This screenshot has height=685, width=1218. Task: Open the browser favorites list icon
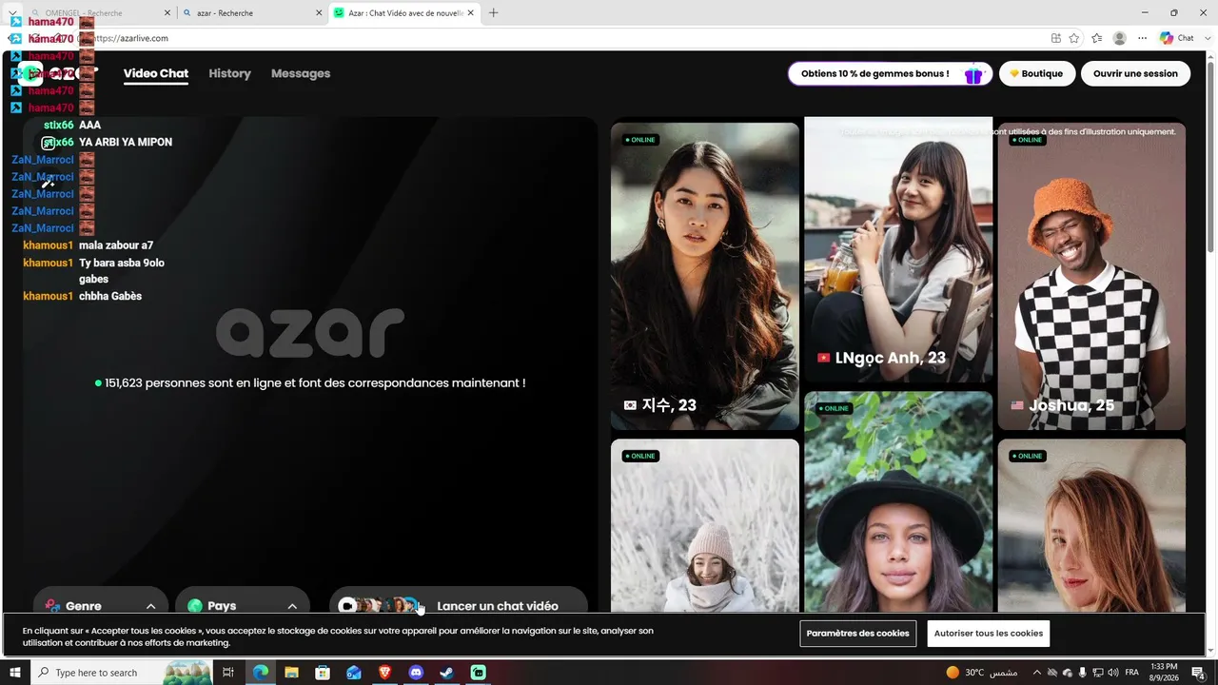click(x=1096, y=38)
